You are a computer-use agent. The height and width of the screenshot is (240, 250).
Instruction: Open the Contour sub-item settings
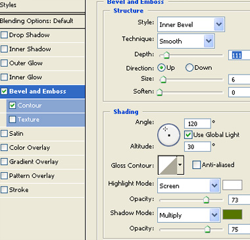(x=45, y=105)
